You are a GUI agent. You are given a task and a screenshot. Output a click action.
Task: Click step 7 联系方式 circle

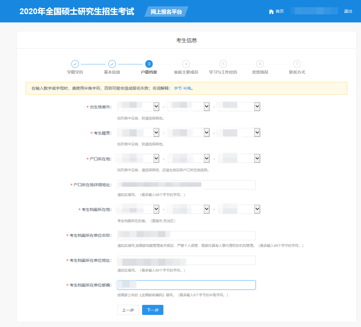(x=297, y=64)
